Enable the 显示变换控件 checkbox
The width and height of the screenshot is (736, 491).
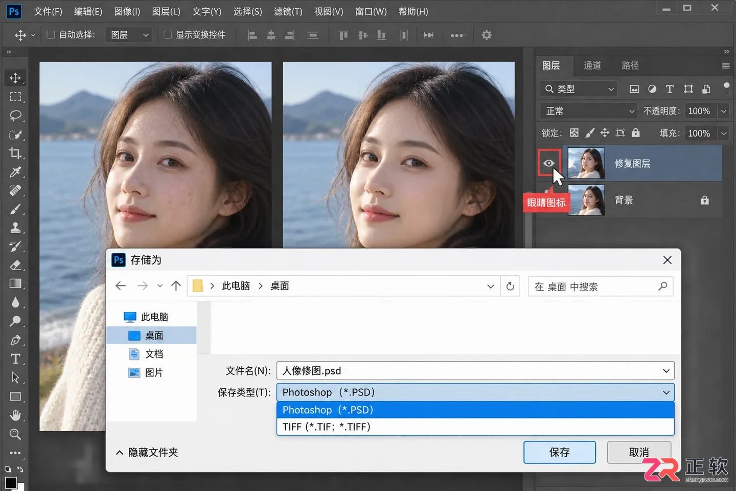point(167,35)
